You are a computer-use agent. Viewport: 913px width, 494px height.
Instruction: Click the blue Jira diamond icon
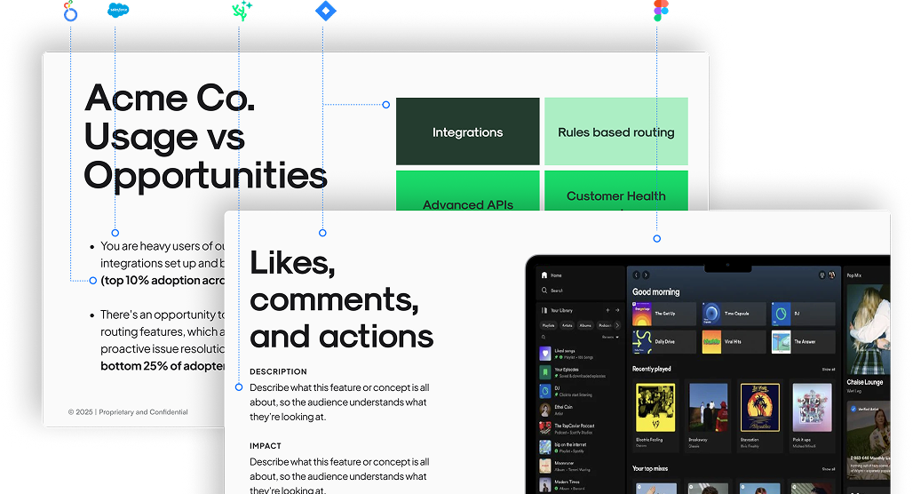[x=324, y=11]
